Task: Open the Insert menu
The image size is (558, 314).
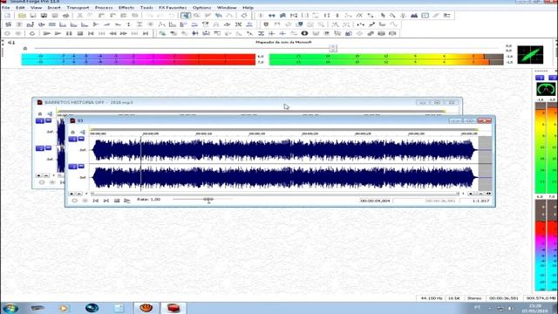Action: click(54, 8)
